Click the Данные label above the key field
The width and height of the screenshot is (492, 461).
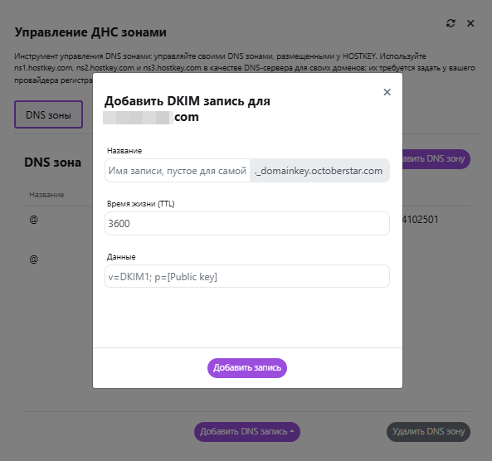121,257
